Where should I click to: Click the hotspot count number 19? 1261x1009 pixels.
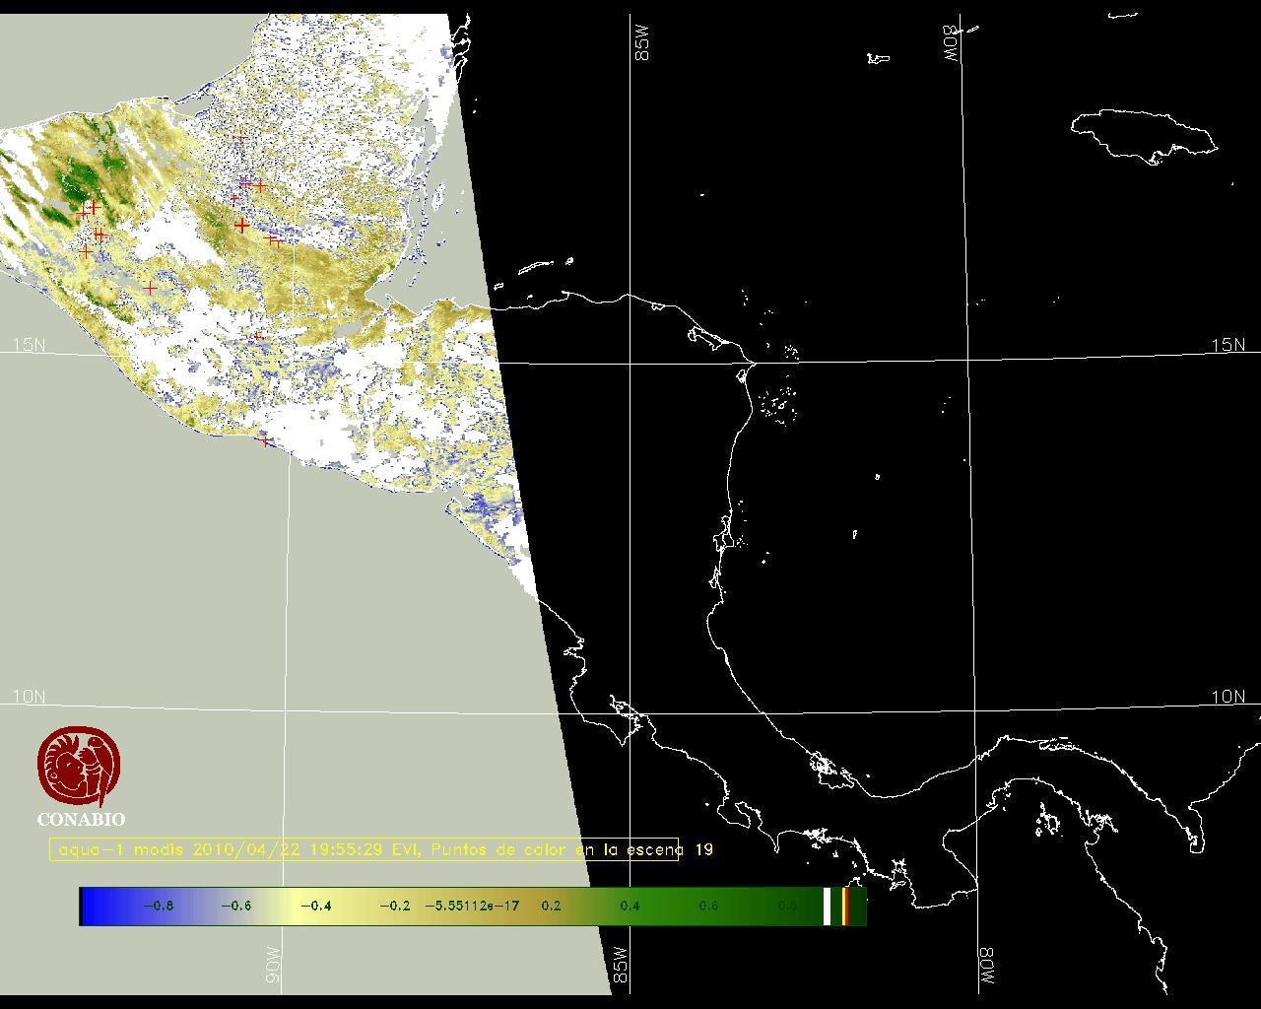pyautogui.click(x=703, y=849)
